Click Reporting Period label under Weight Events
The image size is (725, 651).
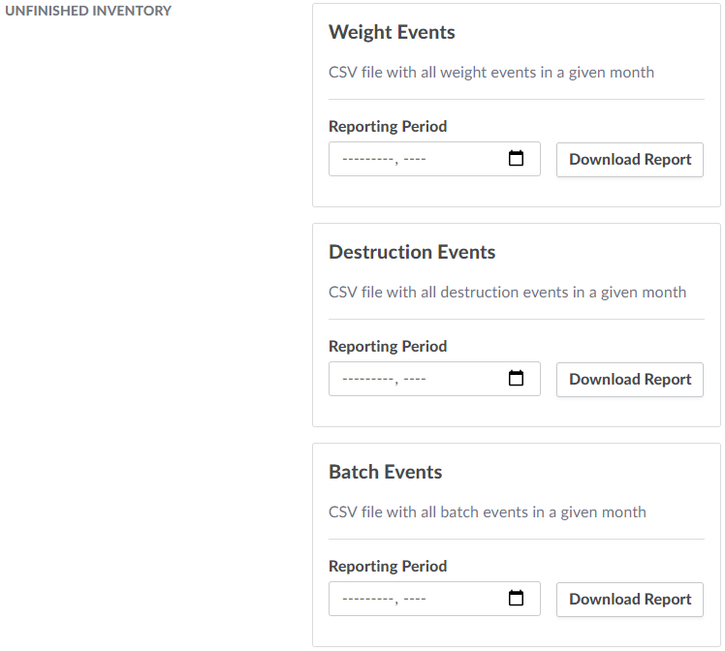coord(388,126)
